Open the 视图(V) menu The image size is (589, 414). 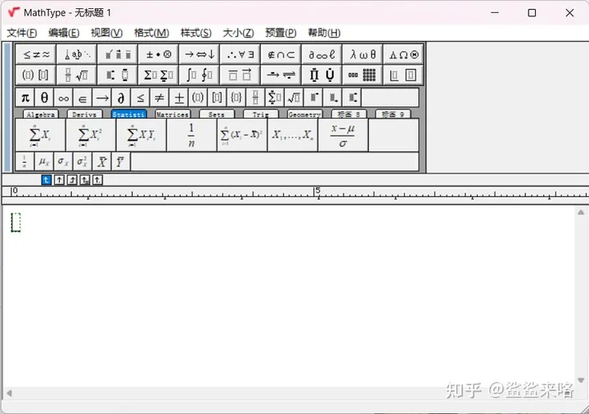click(106, 33)
